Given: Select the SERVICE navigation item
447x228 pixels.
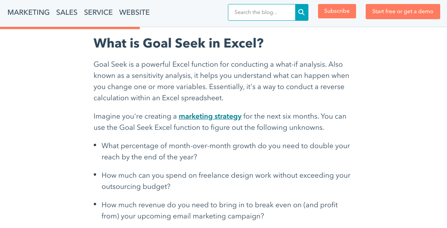Looking at the screenshot, I should [x=99, y=12].
